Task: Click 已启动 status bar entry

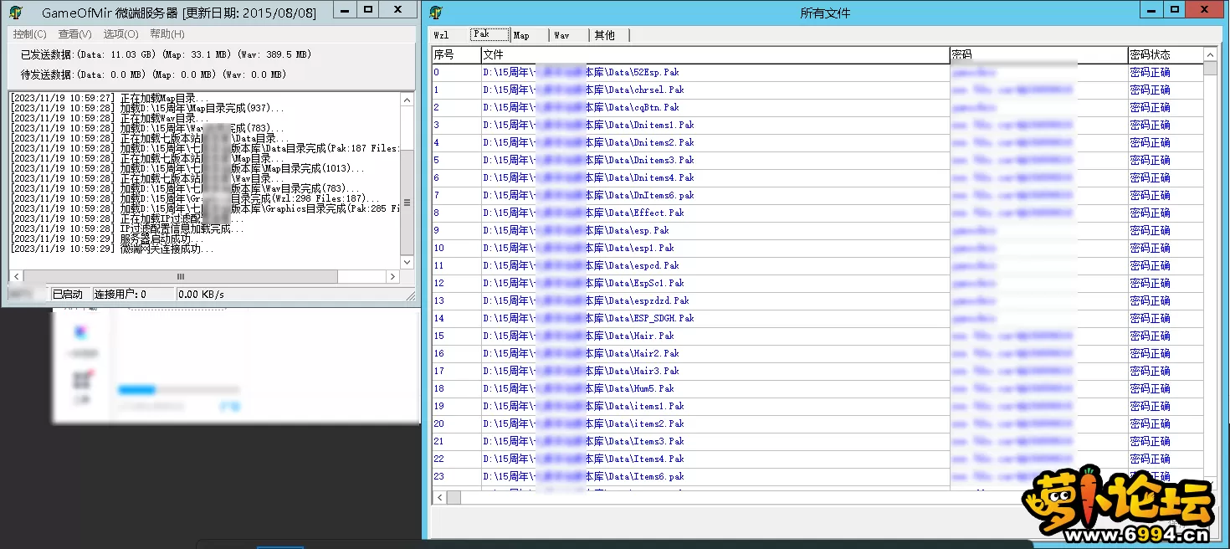Action: pos(68,295)
